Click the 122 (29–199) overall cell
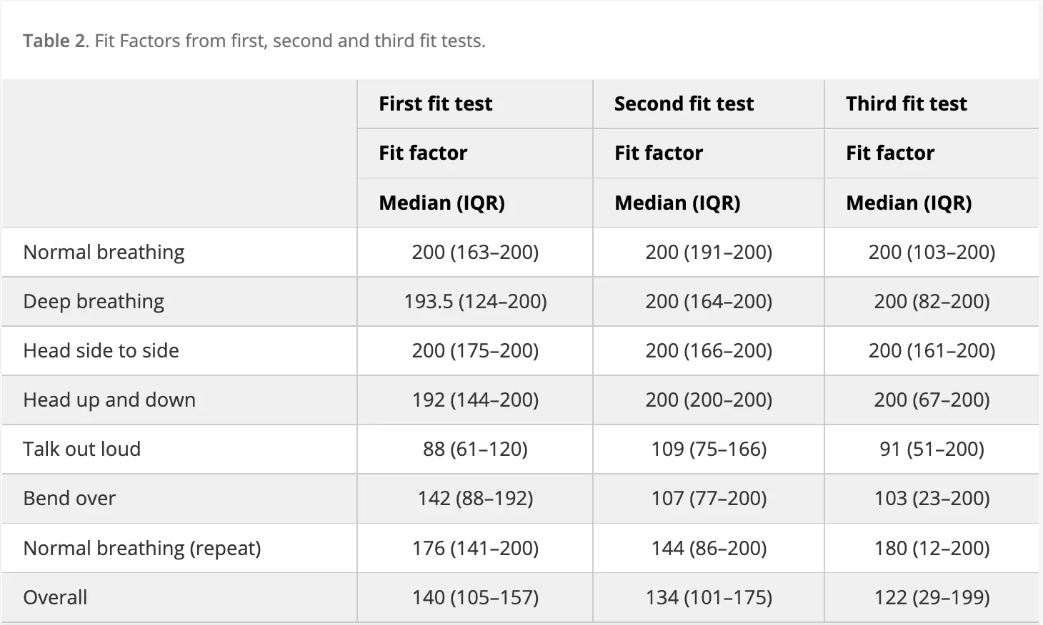This screenshot has width=1043, height=625. tap(932, 597)
